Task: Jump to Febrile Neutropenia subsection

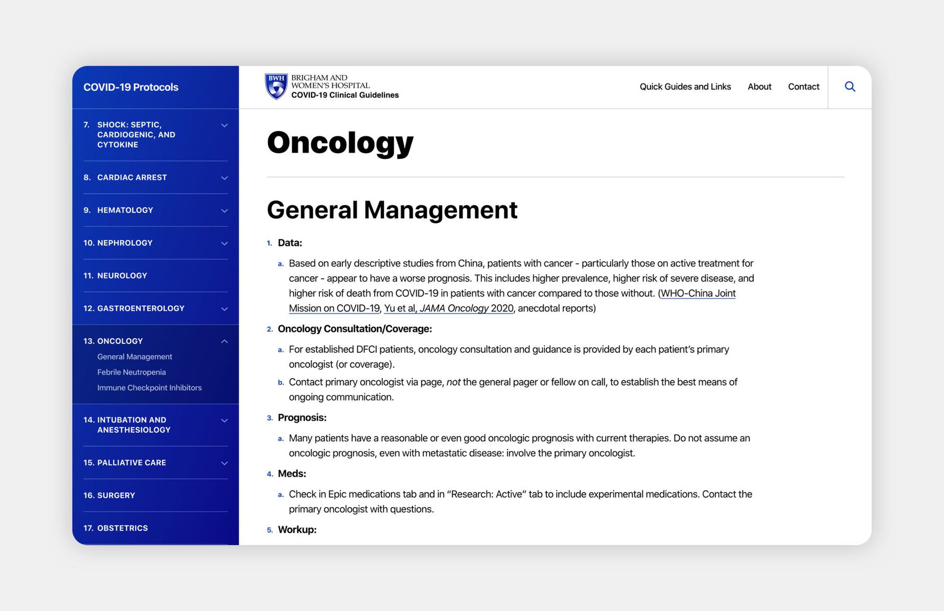Action: (131, 372)
